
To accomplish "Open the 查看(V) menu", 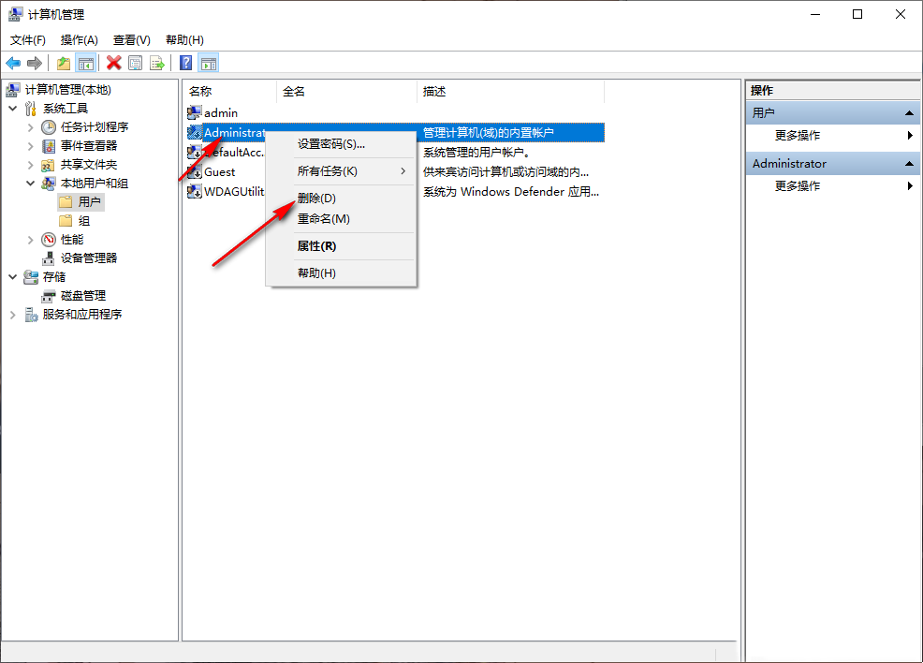I will (x=132, y=40).
